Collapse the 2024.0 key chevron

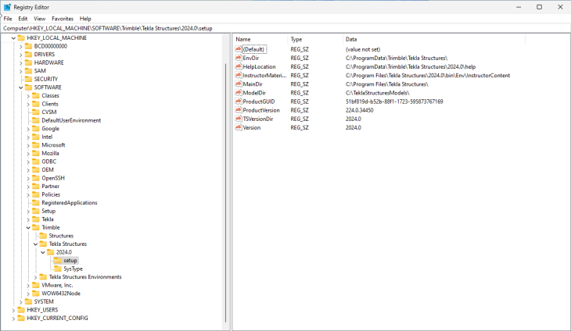click(x=42, y=252)
